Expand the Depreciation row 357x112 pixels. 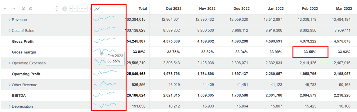pos(9,106)
